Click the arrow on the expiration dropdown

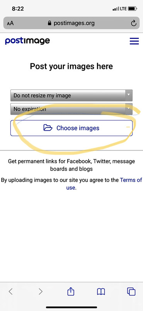point(129,109)
